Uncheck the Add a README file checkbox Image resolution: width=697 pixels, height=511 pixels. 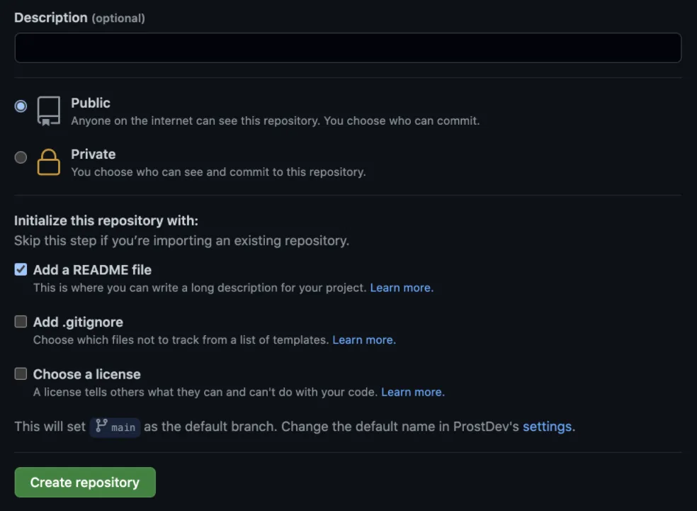(x=21, y=269)
